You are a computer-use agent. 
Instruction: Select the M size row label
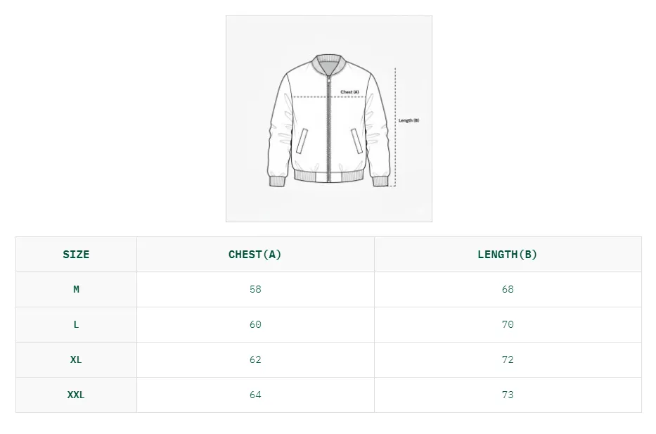coord(76,289)
